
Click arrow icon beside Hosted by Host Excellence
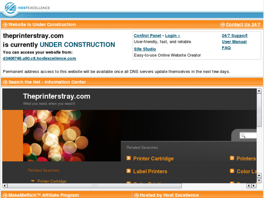point(137,195)
